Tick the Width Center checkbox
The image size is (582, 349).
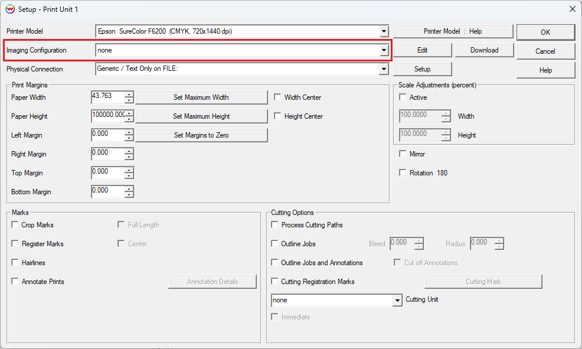[278, 97]
